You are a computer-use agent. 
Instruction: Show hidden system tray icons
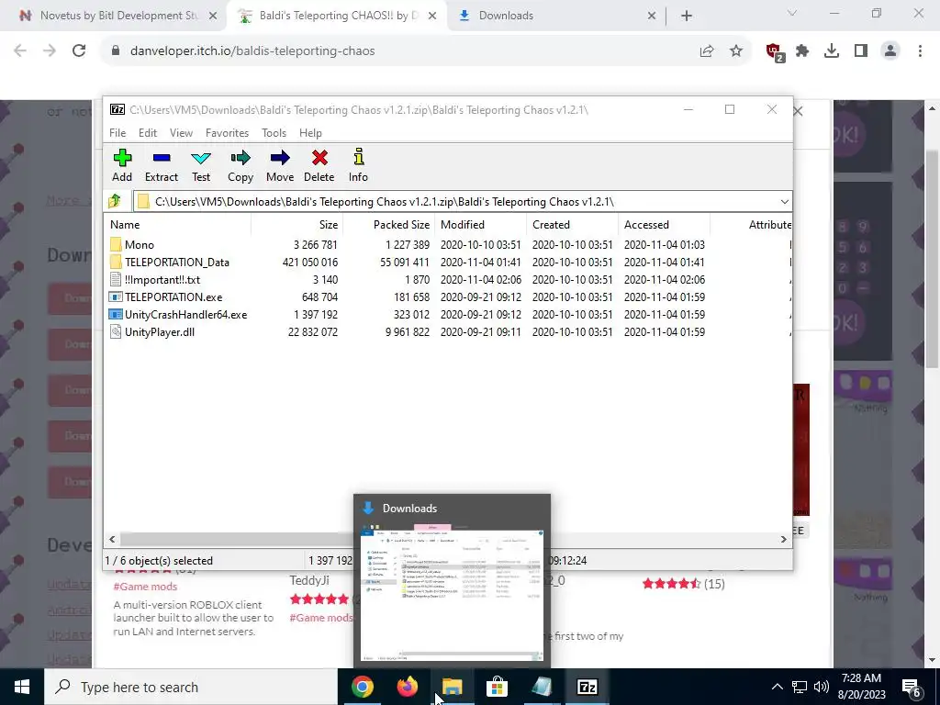tap(777, 687)
